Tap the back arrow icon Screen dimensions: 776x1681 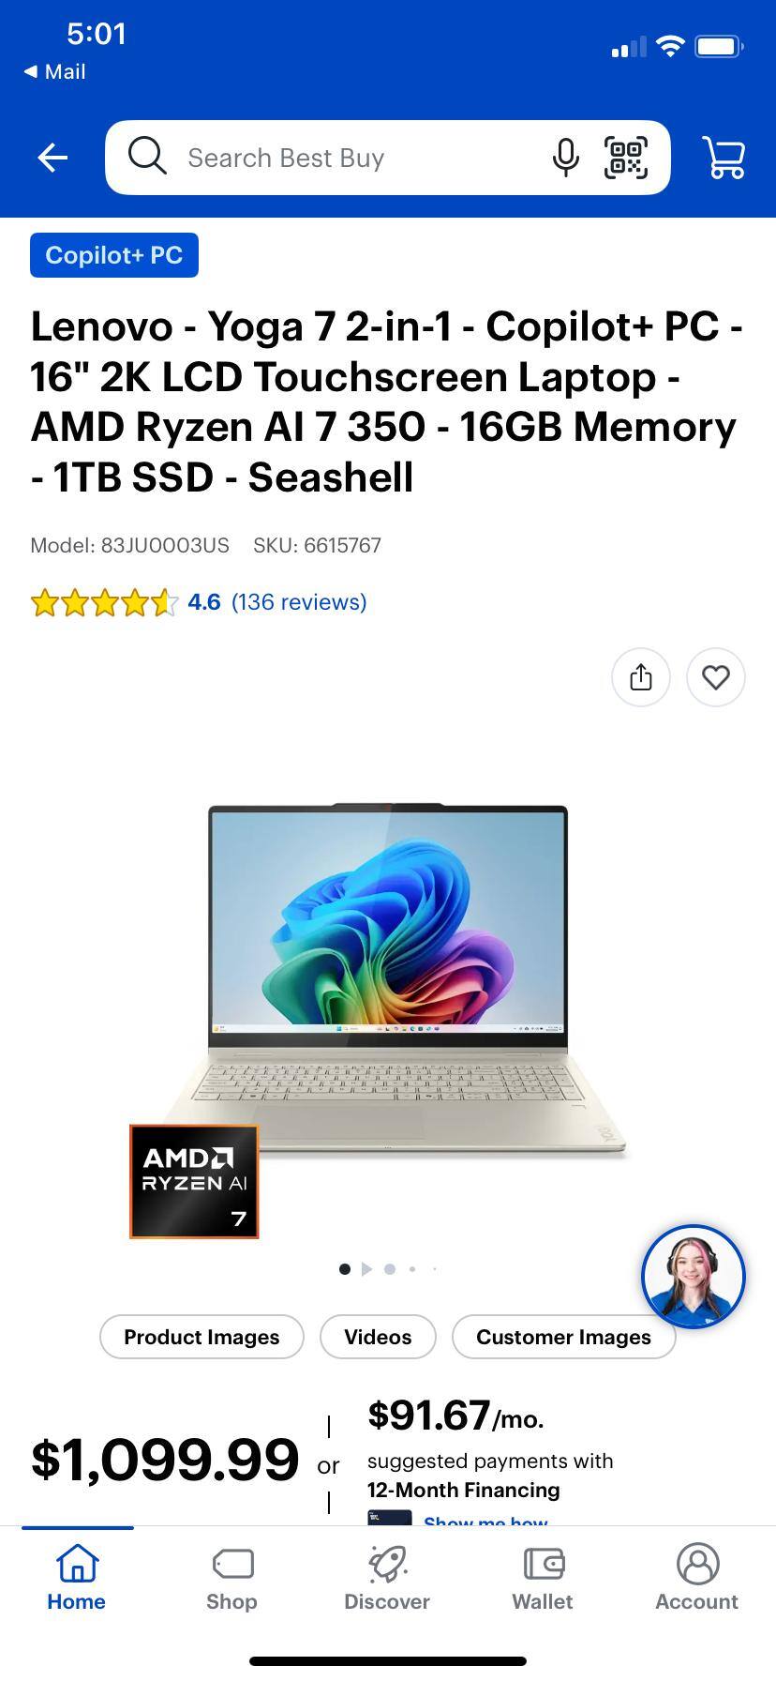(52, 158)
